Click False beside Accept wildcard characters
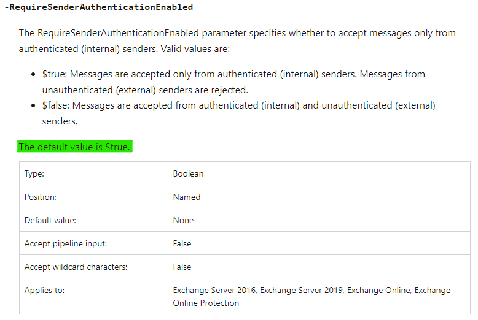 click(x=182, y=267)
